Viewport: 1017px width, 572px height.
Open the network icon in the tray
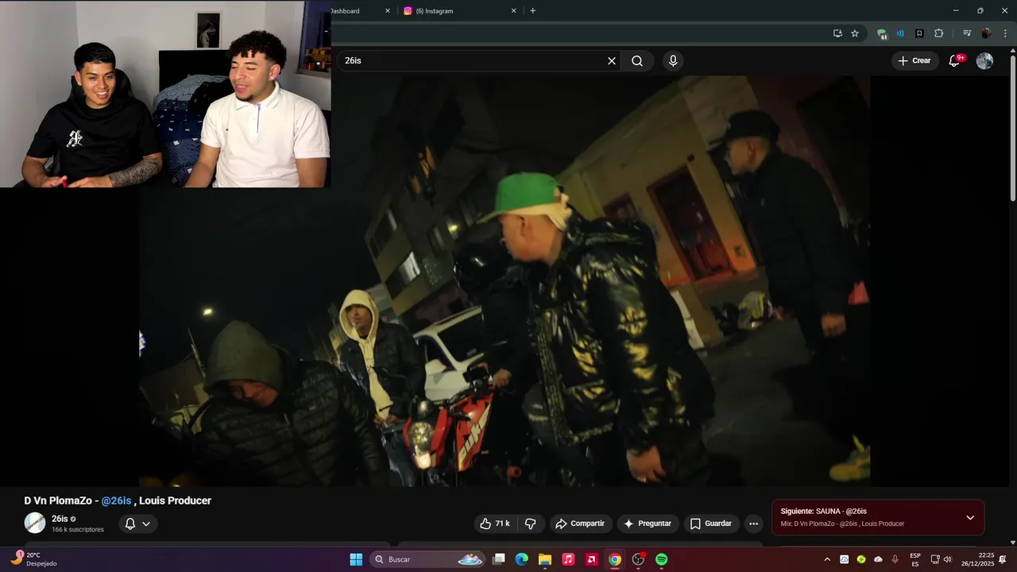935,559
